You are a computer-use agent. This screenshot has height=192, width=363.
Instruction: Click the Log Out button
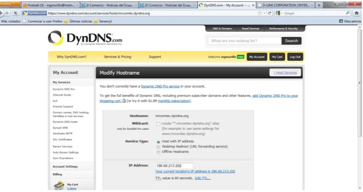tap(295, 57)
